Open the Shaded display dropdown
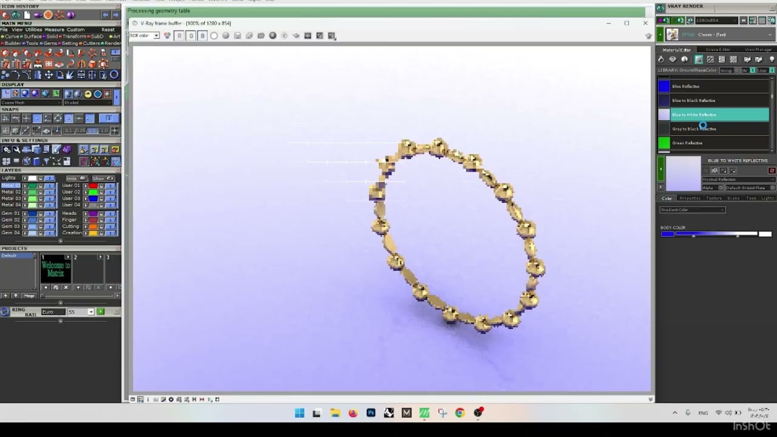The height and width of the screenshot is (437, 777). (89, 103)
